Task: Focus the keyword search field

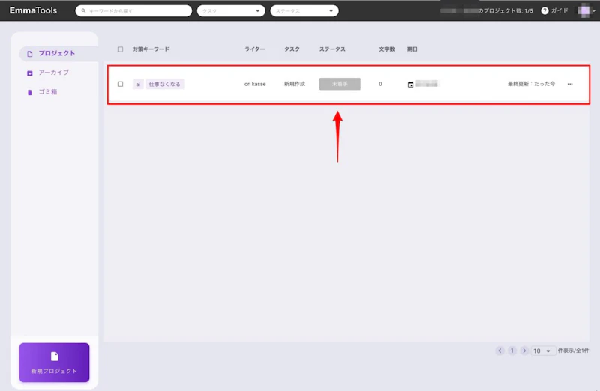Action: [133, 10]
